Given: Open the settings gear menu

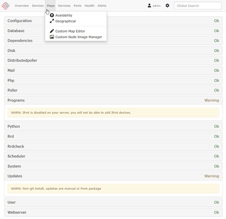Looking at the screenshot, I should tap(167, 6).
